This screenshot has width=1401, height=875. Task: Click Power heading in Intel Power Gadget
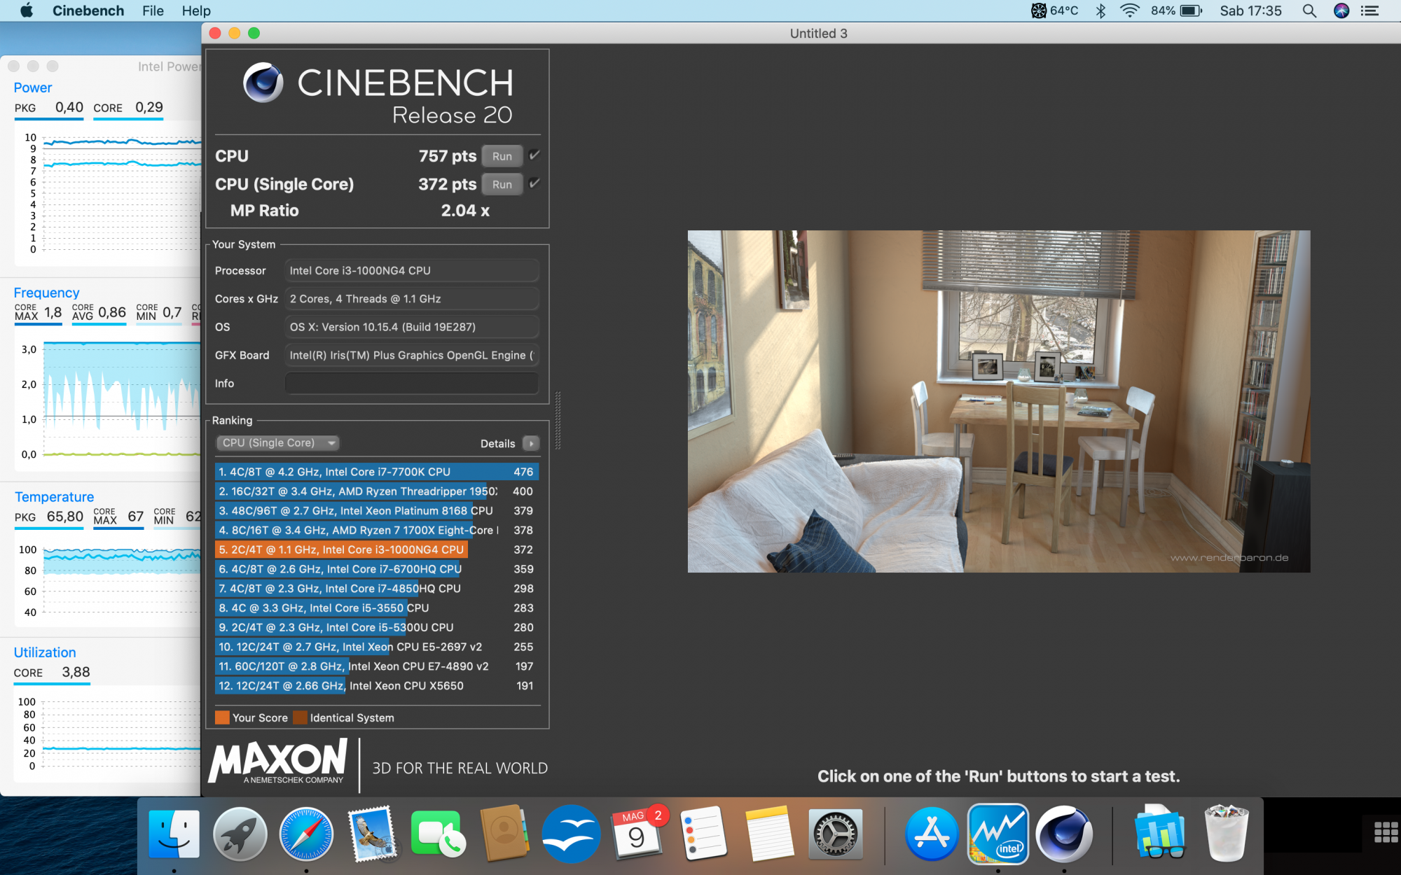click(33, 87)
